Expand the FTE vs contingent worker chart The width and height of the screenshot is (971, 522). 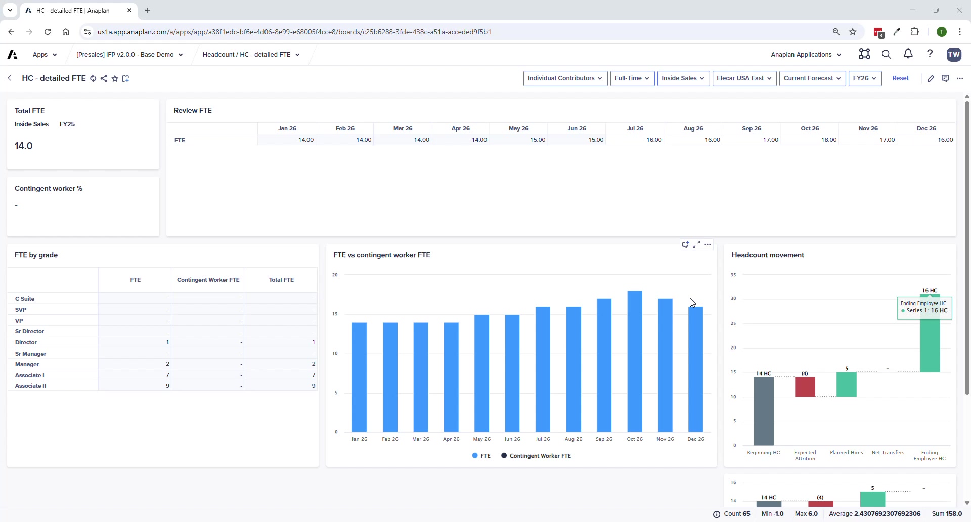[x=697, y=244]
